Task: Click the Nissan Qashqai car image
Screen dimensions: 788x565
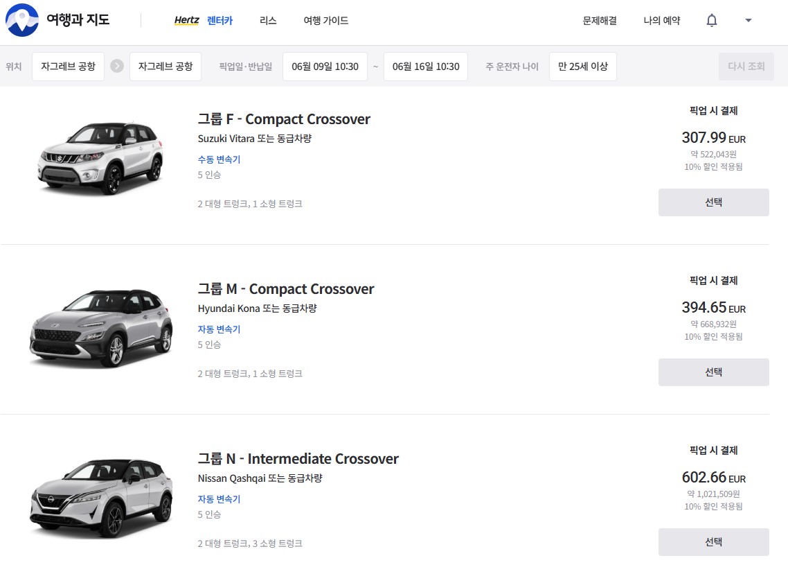Action: (x=100, y=498)
